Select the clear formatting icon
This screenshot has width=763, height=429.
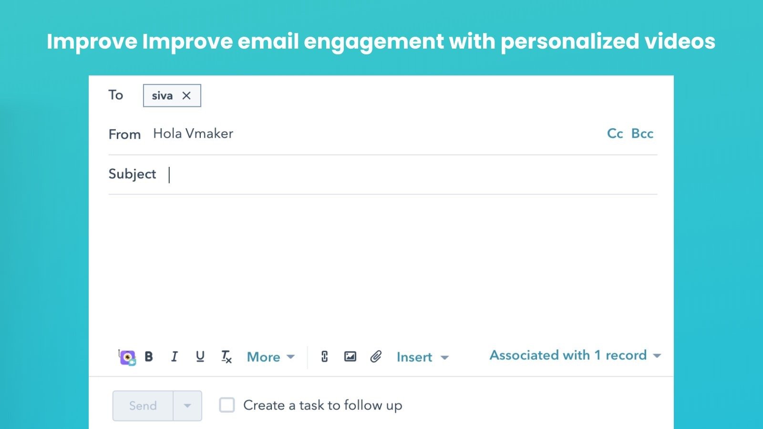tap(226, 357)
